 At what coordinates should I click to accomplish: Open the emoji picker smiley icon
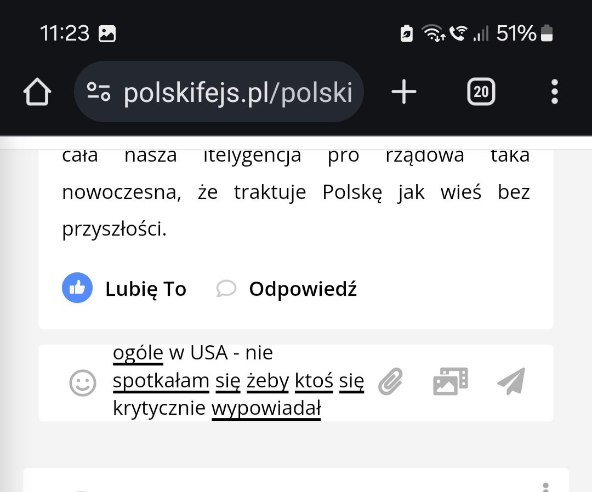point(83,383)
